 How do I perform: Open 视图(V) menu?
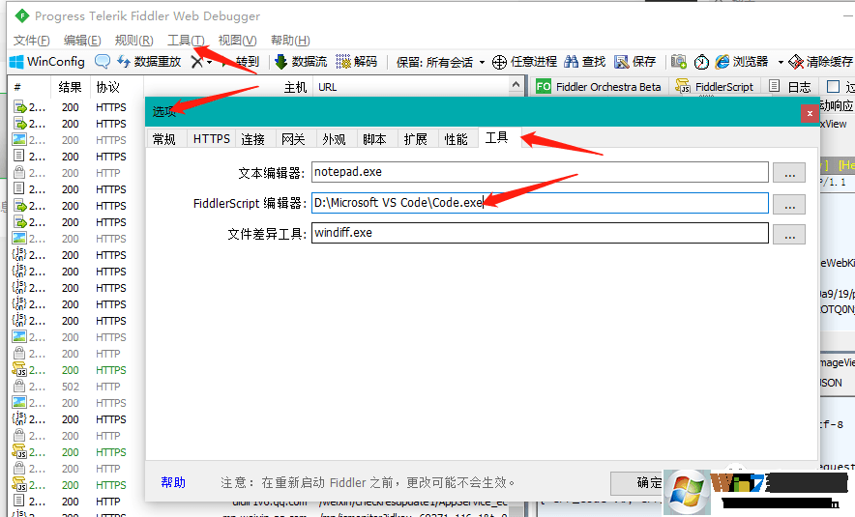pos(237,41)
